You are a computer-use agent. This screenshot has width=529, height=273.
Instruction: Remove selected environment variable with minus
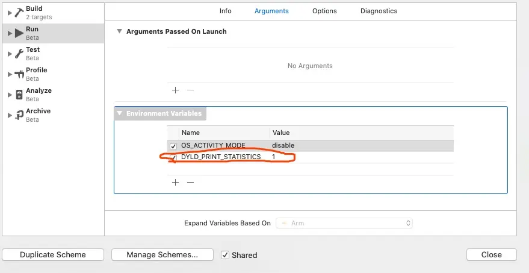click(190, 182)
